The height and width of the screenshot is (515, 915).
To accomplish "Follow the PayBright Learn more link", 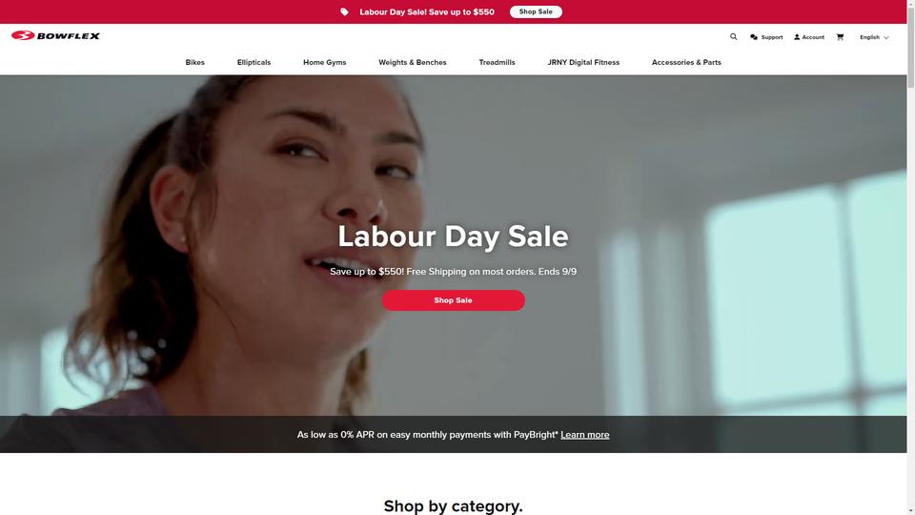I will (x=584, y=435).
